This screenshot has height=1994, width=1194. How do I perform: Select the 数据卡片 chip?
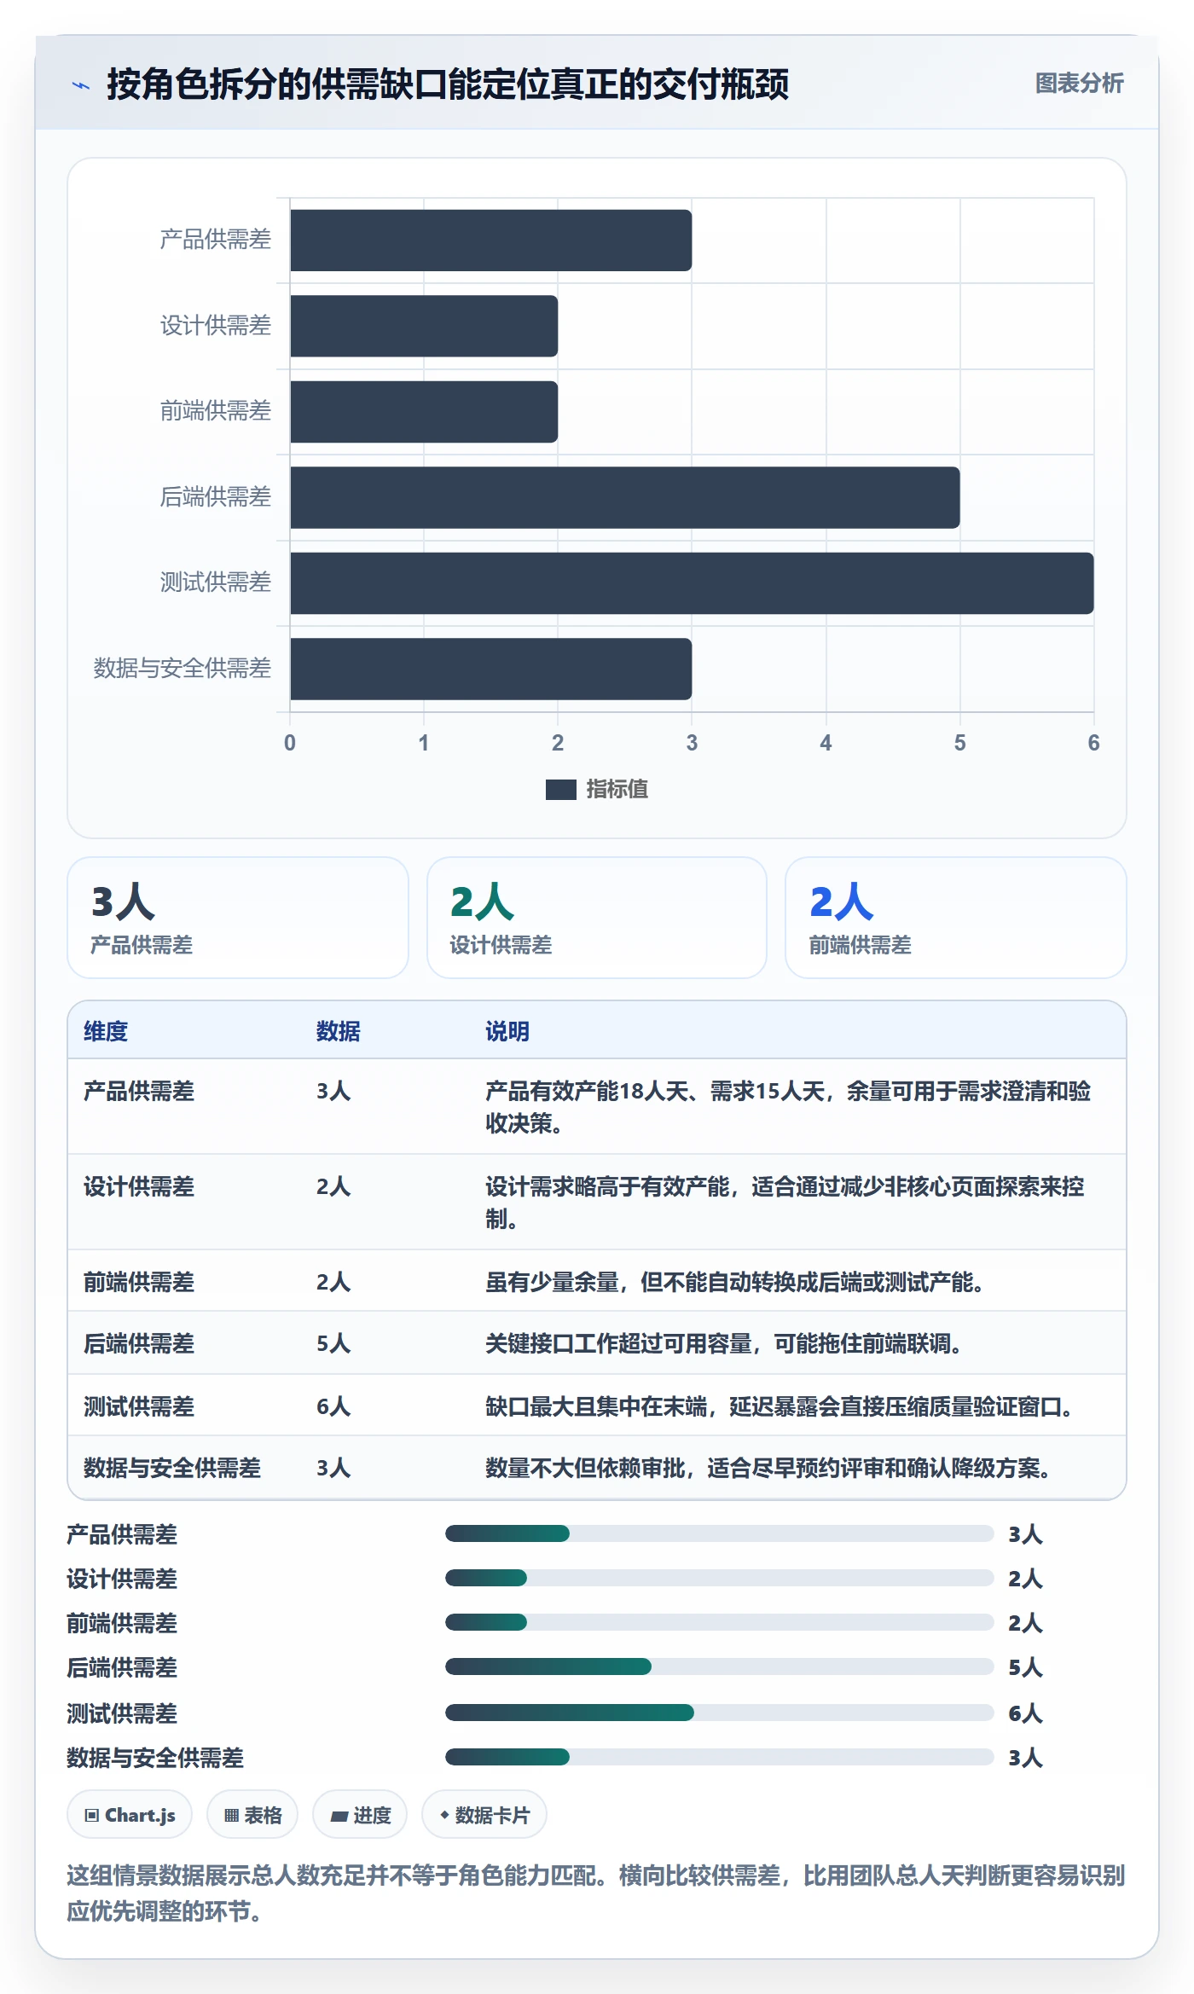pyautogui.click(x=484, y=1815)
